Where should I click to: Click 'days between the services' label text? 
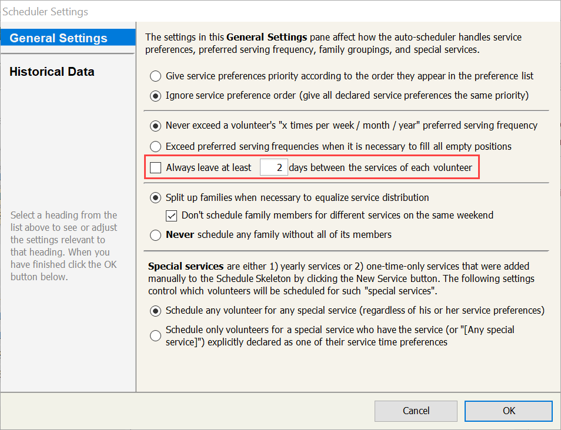pos(380,168)
